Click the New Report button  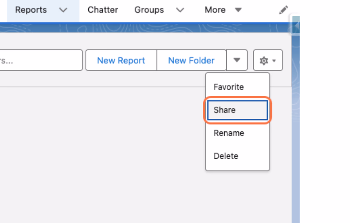(121, 60)
